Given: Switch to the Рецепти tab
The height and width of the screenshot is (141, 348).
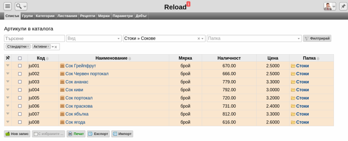Looking at the screenshot, I should pos(88,16).
